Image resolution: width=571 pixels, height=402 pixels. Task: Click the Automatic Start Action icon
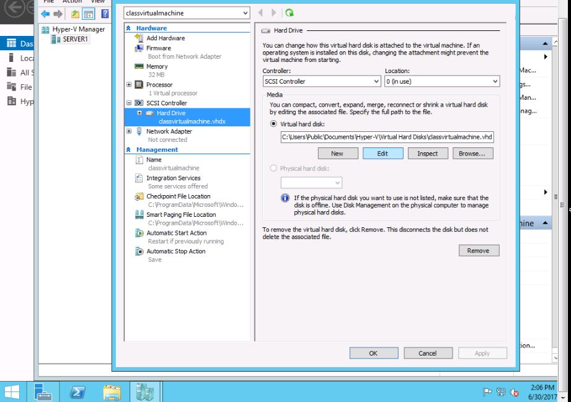click(139, 233)
